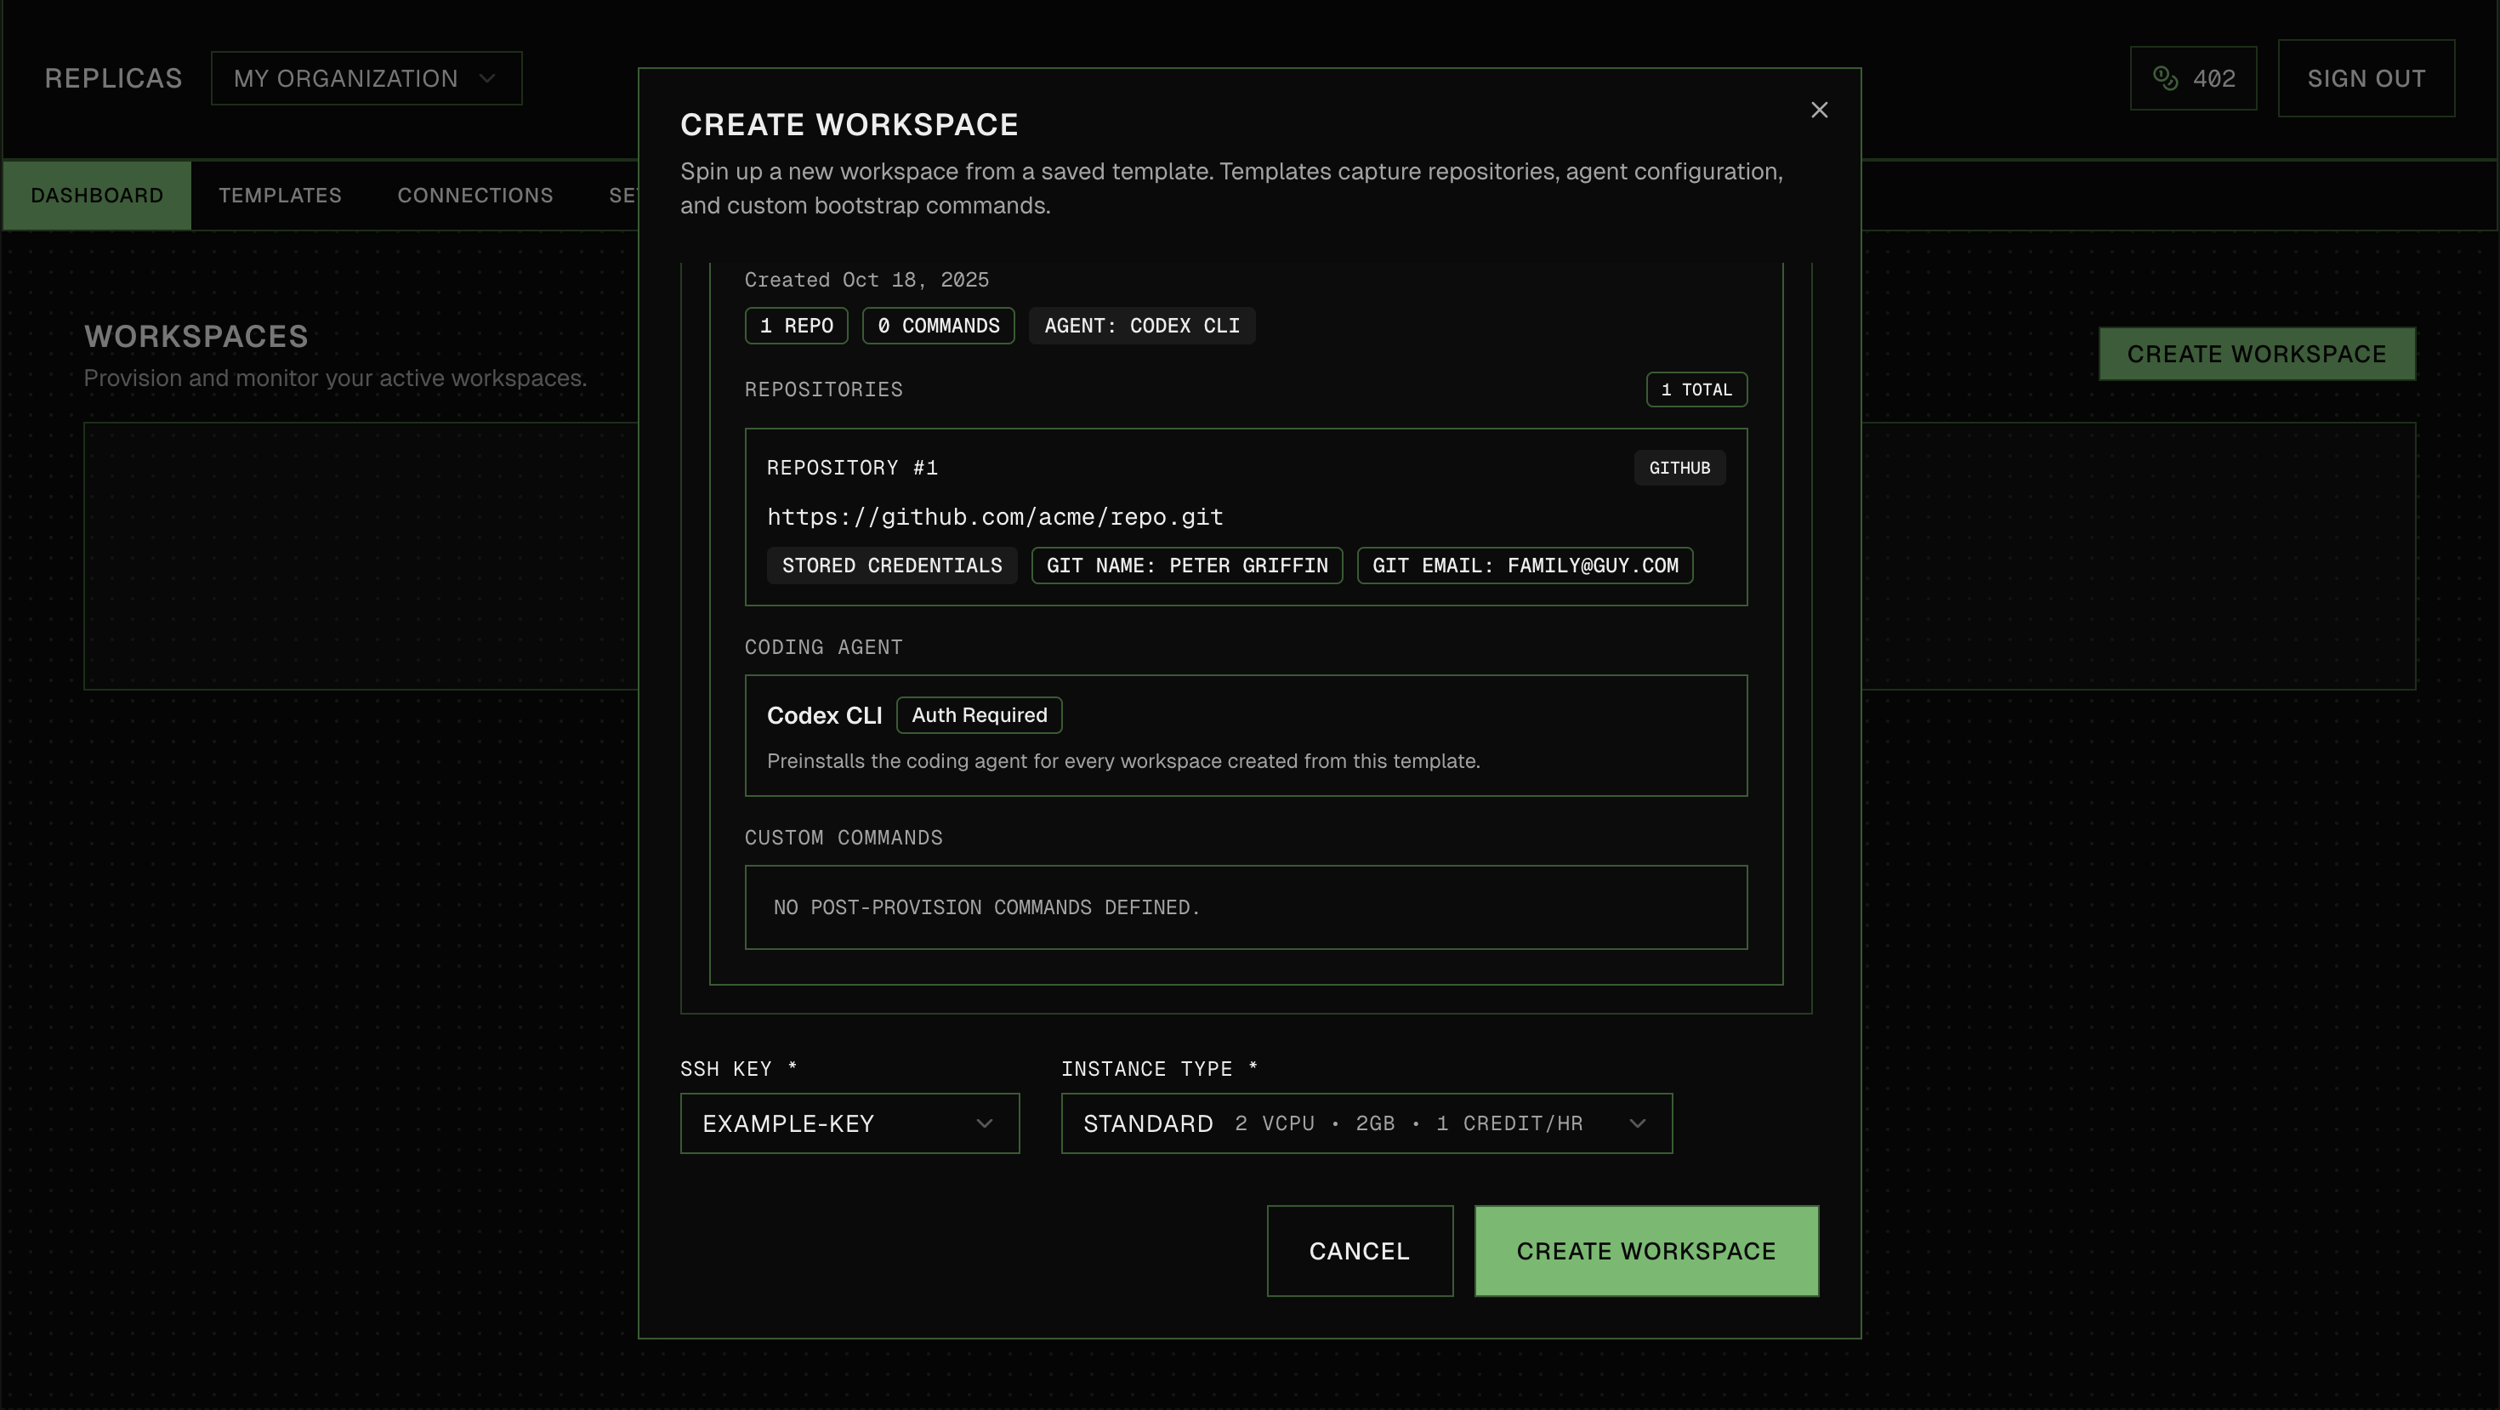Click the Stored Credentials tag
This screenshot has width=2500, height=1410.
[891, 565]
